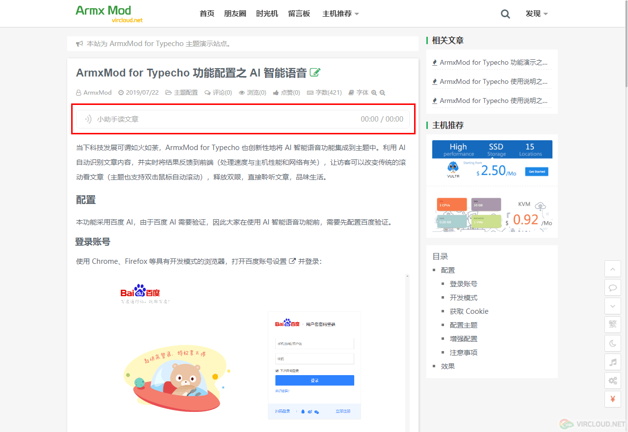
Task: Click the Armx Mod site logo
Action: (x=109, y=14)
